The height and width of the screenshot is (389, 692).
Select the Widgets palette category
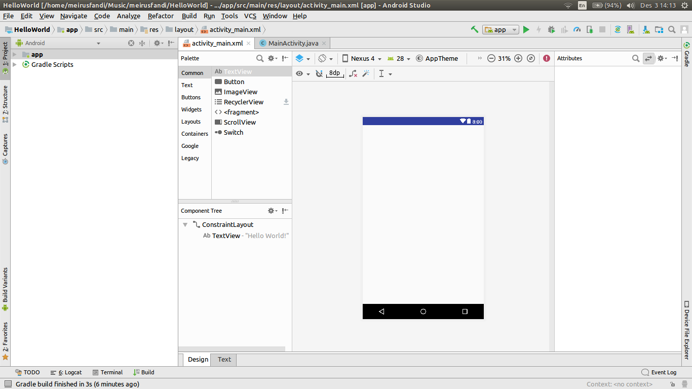click(x=191, y=109)
